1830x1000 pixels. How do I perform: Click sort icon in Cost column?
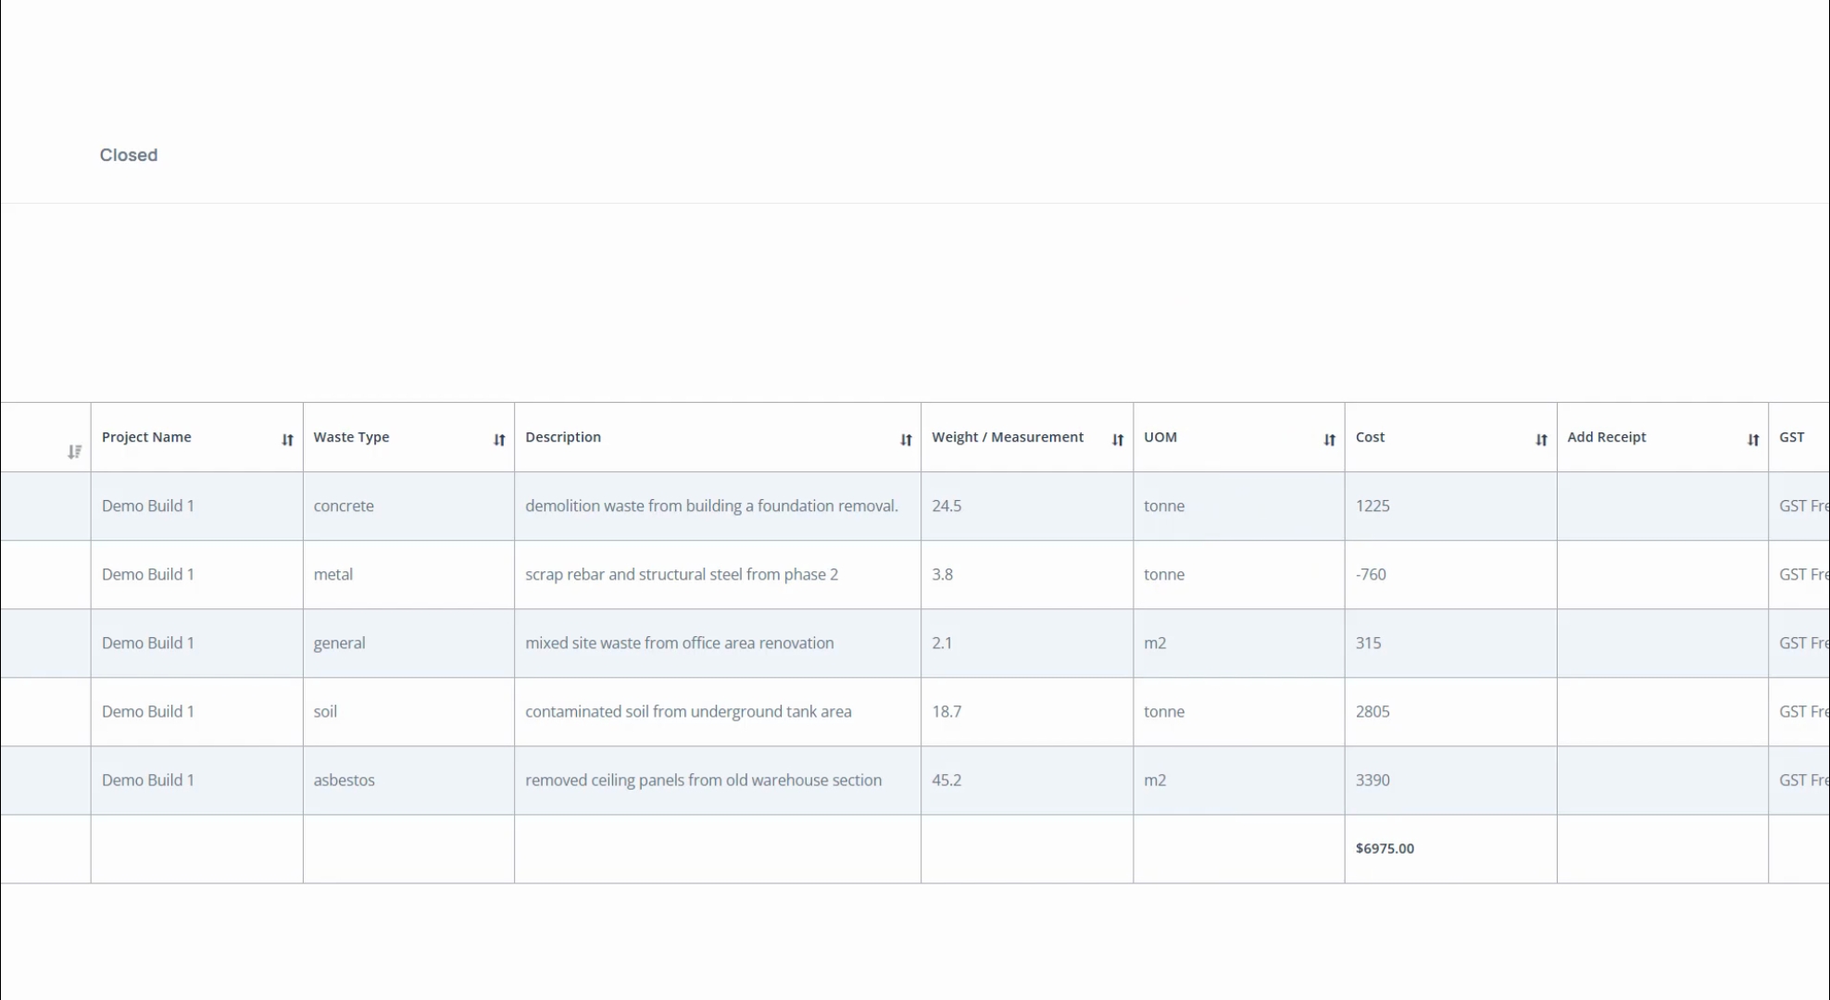(x=1541, y=440)
